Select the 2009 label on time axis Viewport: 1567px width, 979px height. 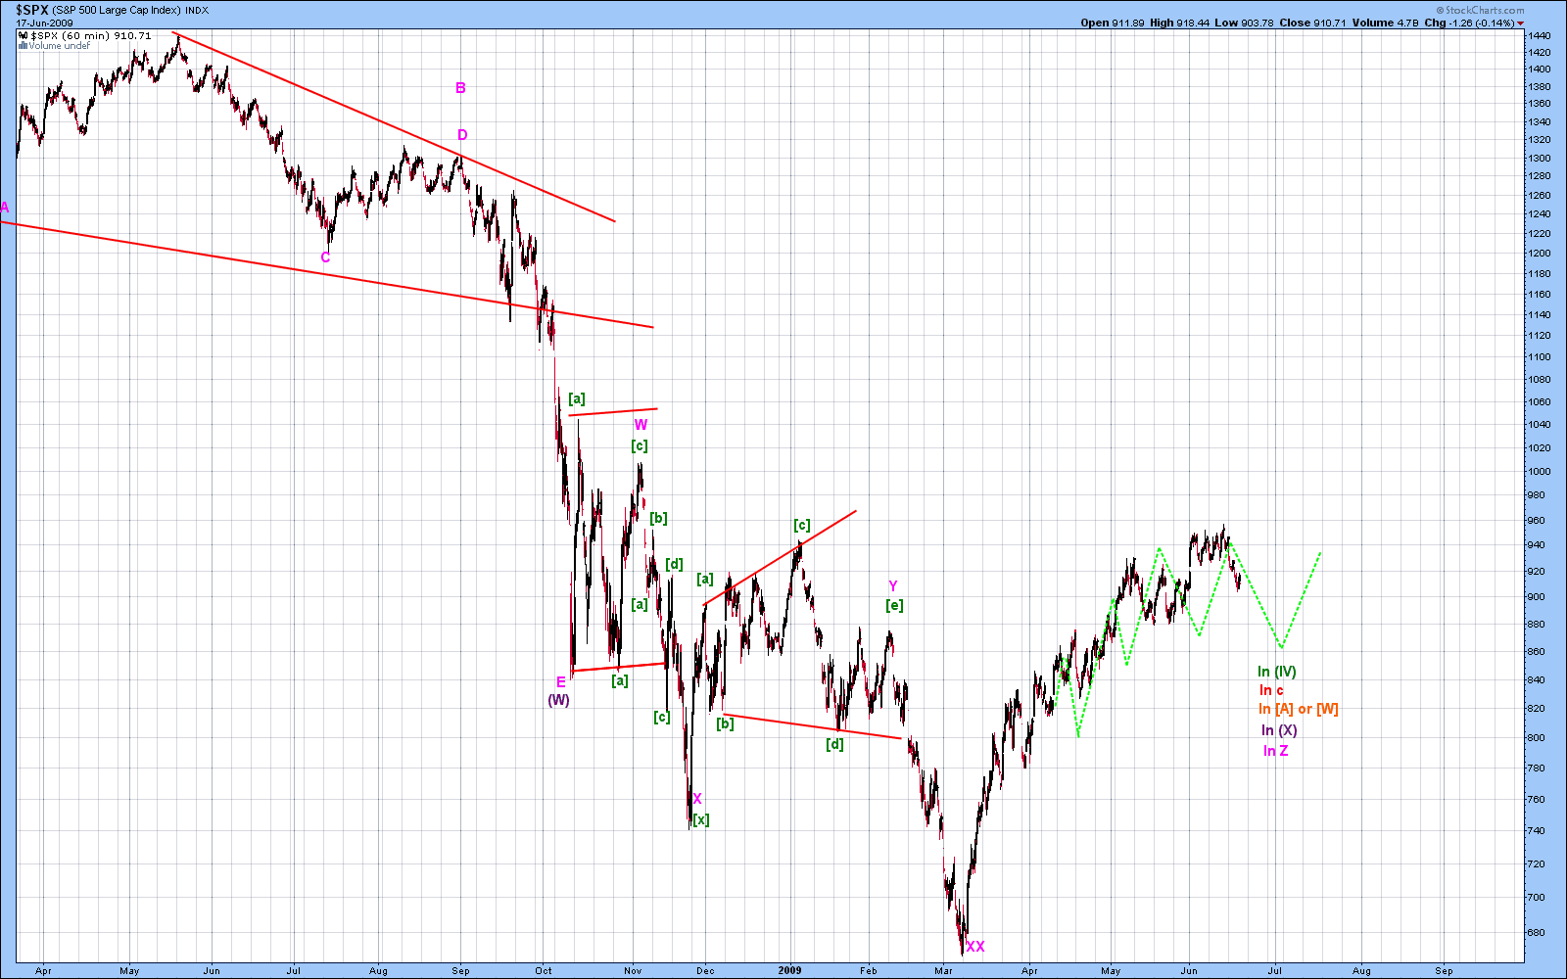click(x=789, y=971)
